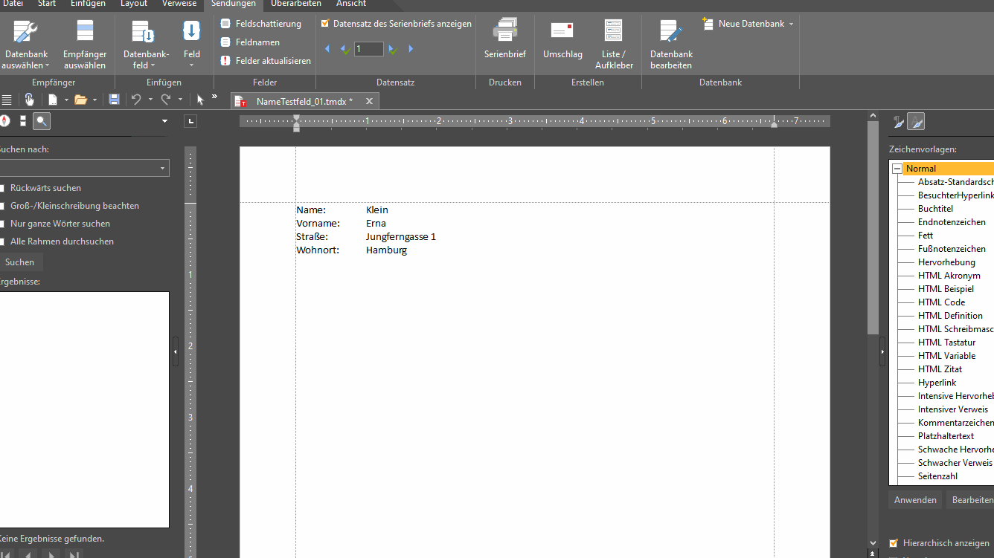Click the Suchen button in sidebar
The height and width of the screenshot is (558, 994).
pos(19,262)
